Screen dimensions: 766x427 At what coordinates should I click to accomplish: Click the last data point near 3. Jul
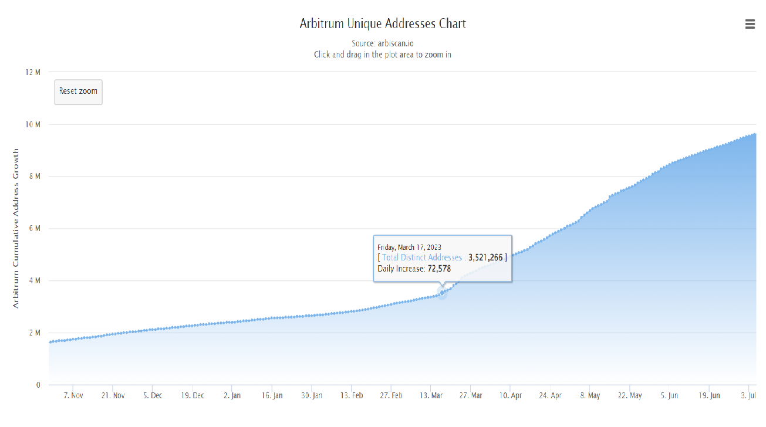(x=755, y=134)
